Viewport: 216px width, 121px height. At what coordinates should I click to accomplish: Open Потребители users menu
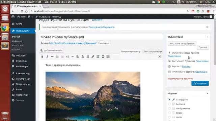click(23, 84)
